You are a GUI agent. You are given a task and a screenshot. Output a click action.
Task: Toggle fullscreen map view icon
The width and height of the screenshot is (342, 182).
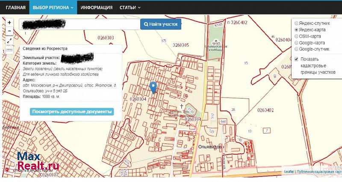pos(9,41)
